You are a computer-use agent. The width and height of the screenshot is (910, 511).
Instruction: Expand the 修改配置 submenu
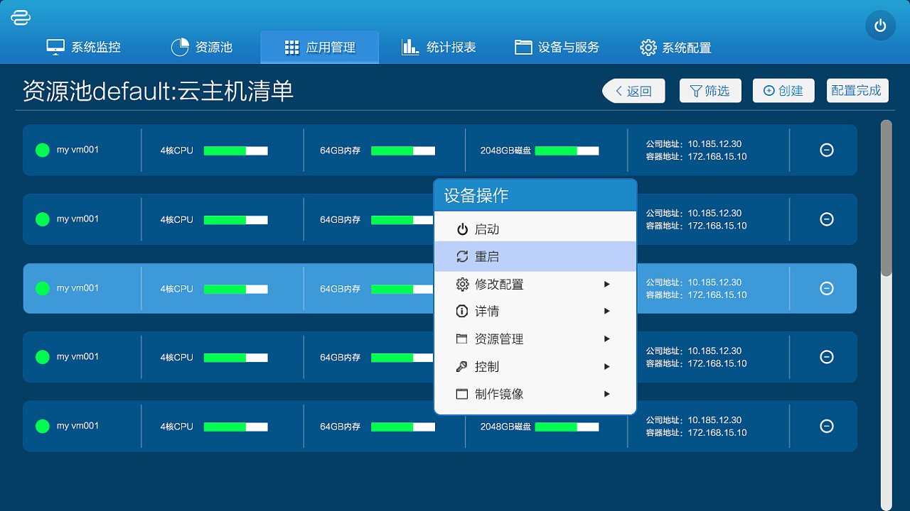click(535, 285)
